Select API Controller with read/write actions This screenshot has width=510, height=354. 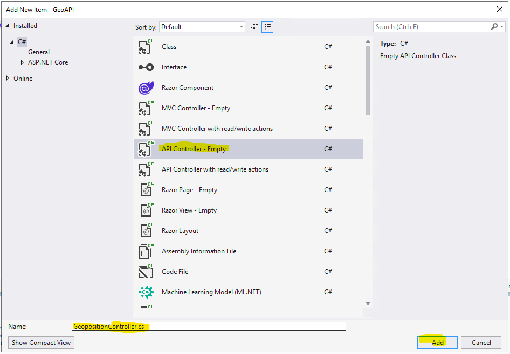[x=215, y=169]
